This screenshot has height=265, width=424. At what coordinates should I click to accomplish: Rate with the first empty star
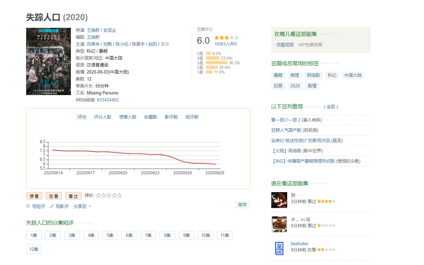pos(98,195)
